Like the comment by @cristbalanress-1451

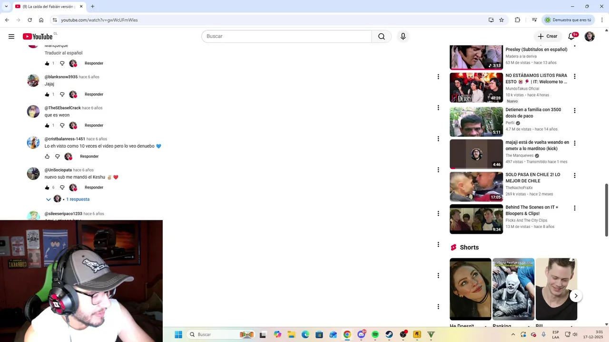pyautogui.click(x=47, y=156)
